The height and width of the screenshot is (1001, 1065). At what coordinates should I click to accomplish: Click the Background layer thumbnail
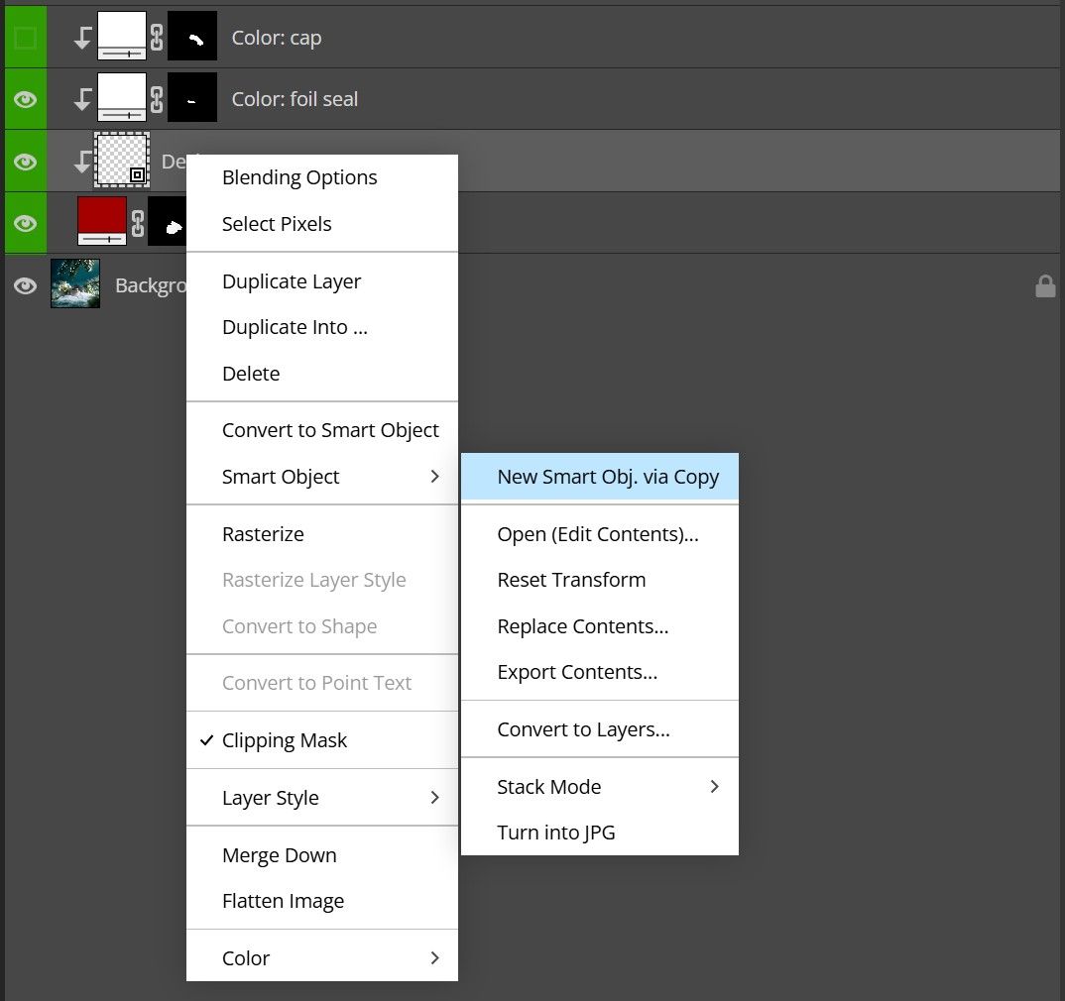(x=75, y=283)
